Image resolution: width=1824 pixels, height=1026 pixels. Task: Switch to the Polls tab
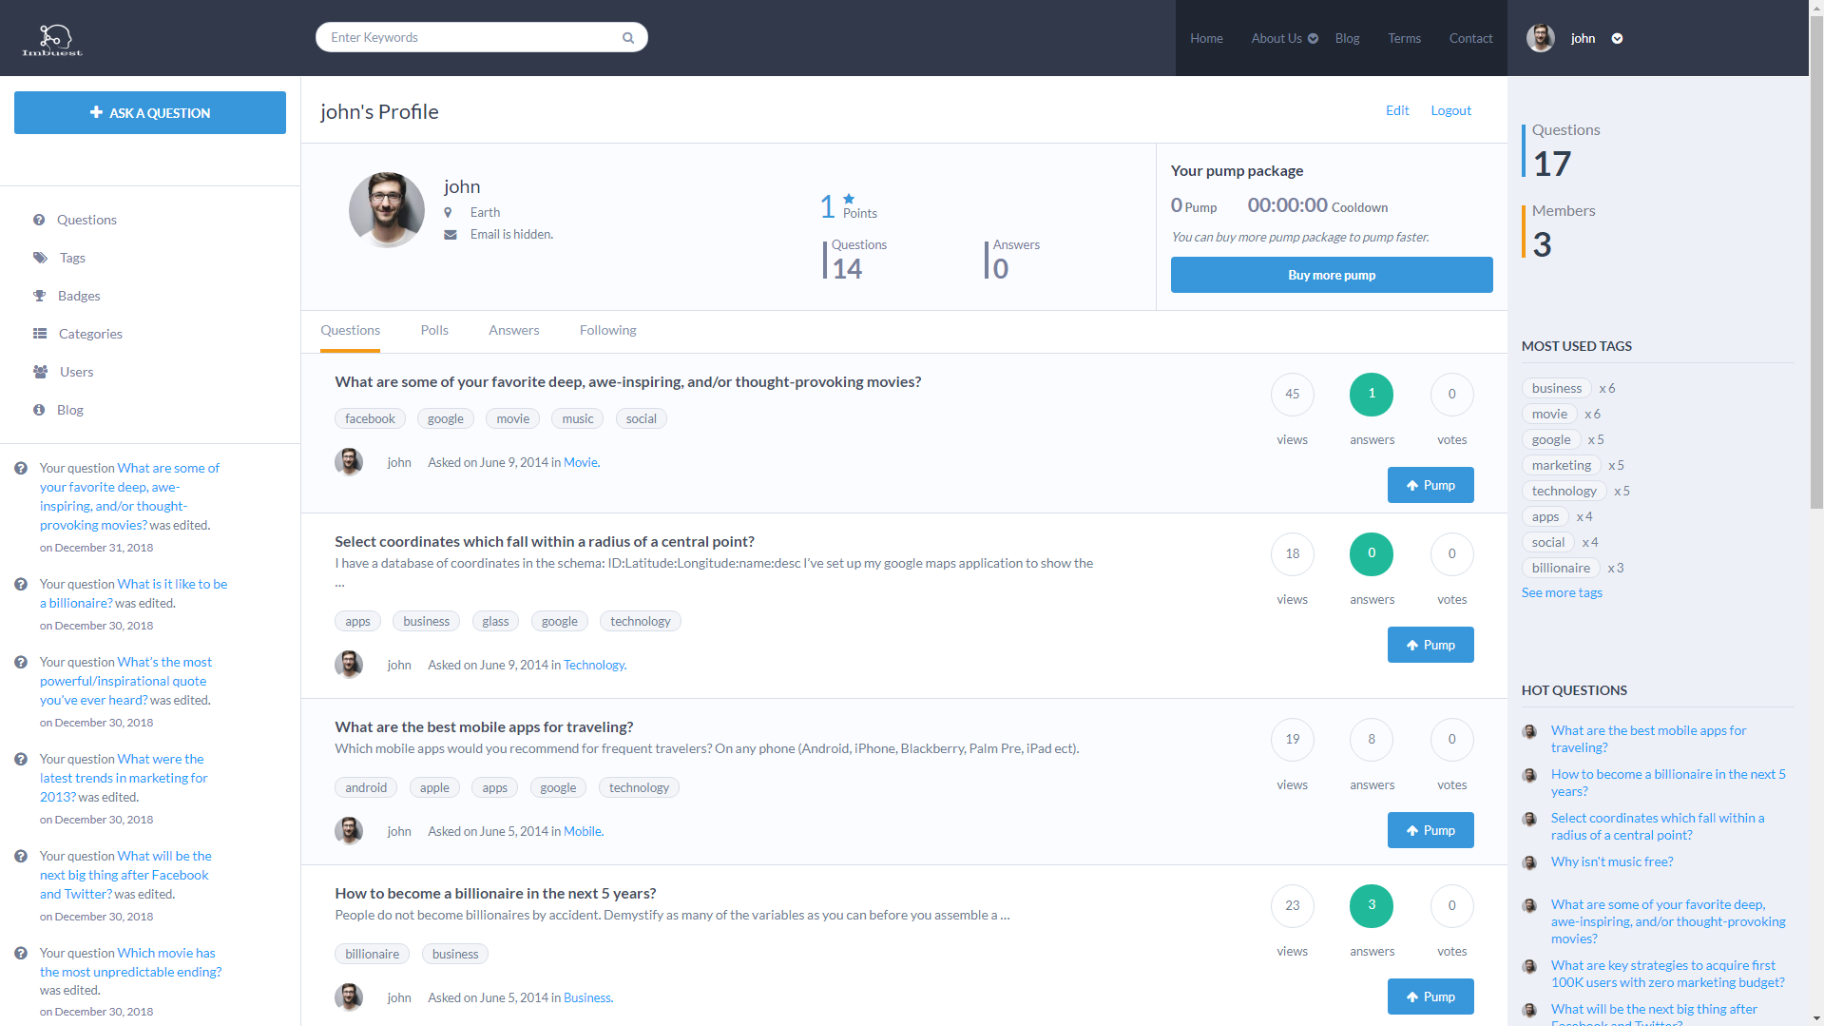coord(434,330)
